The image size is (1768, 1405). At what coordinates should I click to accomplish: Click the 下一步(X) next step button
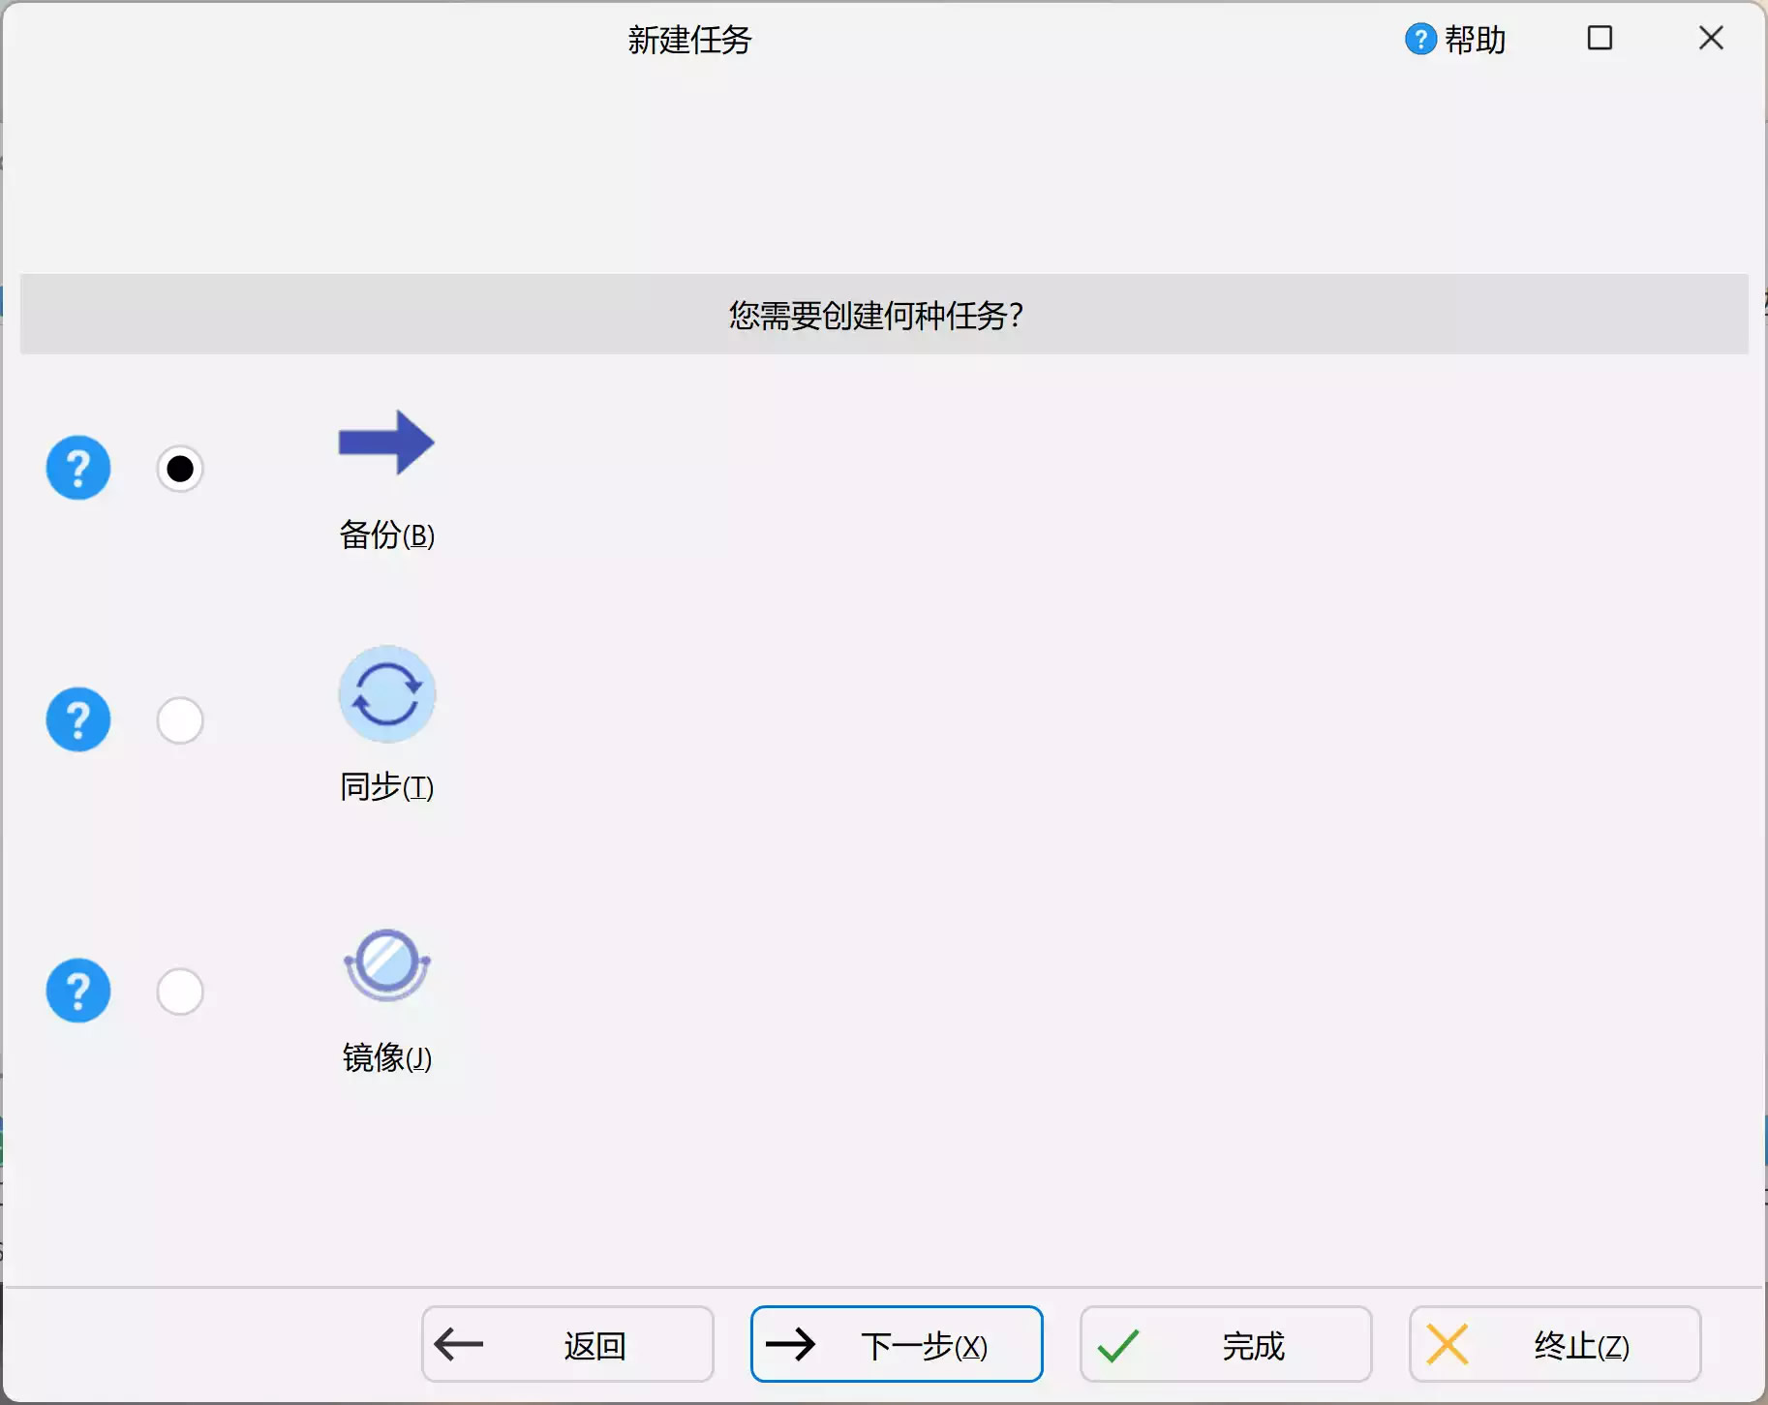[x=896, y=1344]
